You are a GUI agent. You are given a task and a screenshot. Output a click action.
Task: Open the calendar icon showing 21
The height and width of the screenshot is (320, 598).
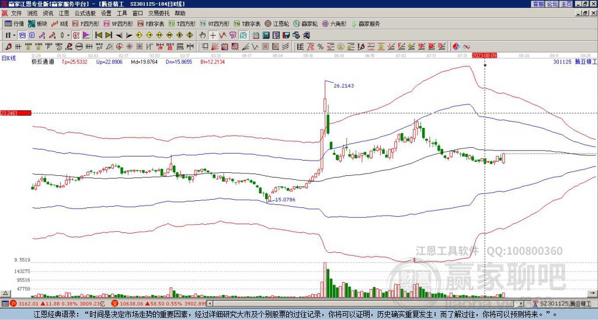click(x=256, y=35)
